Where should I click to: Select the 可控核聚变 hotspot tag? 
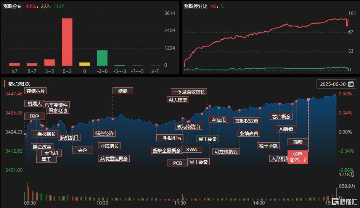(x=226, y=152)
